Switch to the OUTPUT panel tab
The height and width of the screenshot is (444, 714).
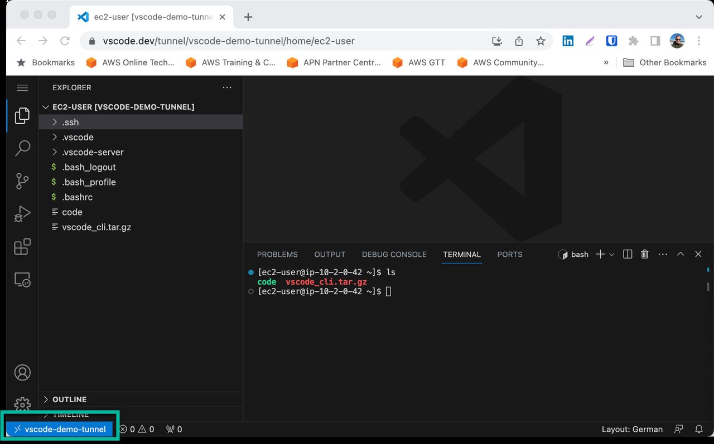coord(330,254)
